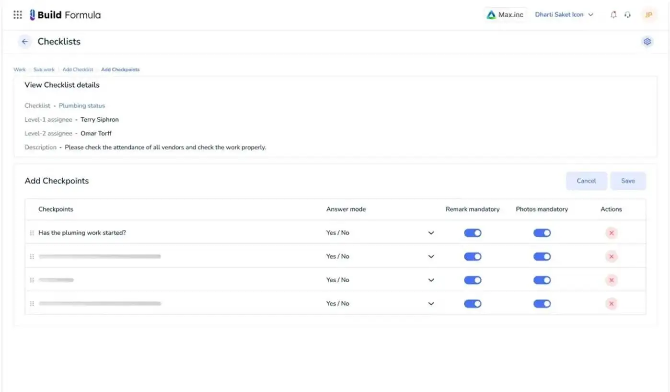Go to the Add Checklist breadcrumb

pyautogui.click(x=78, y=69)
